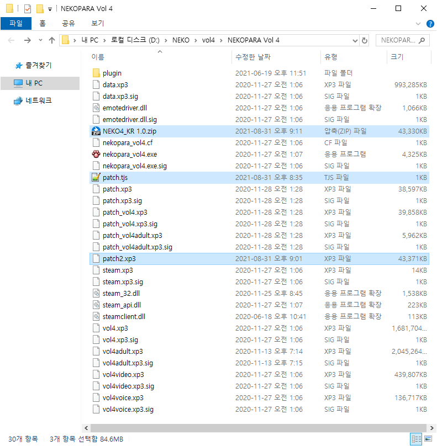Select the NEKO4_KR 1.0.zip archive icon
Screen dimensions: 437x446
[96, 131]
